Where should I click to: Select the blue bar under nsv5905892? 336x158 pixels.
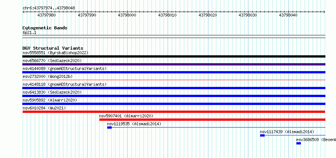pyautogui.click(x=174, y=104)
